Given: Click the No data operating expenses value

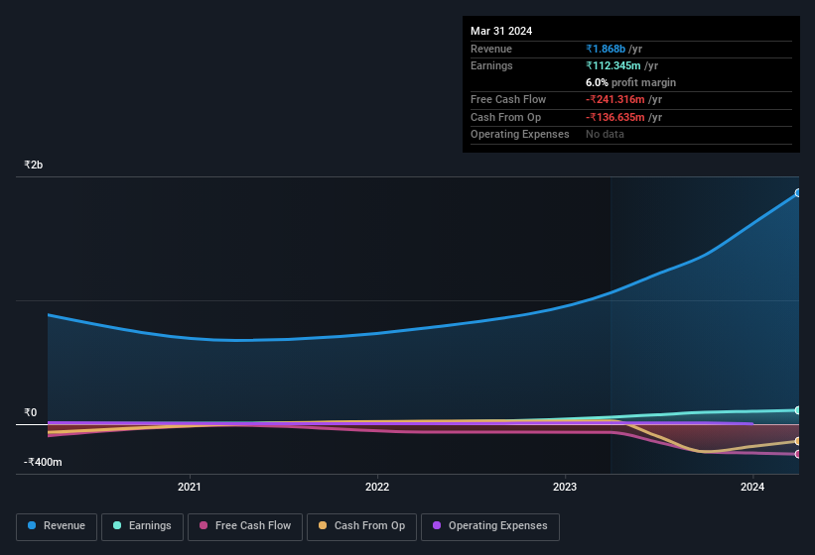Looking at the screenshot, I should tap(605, 135).
